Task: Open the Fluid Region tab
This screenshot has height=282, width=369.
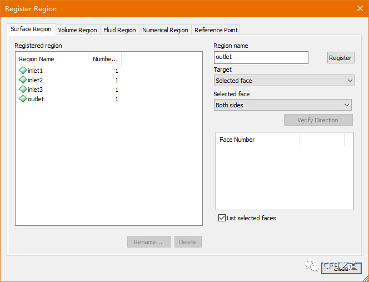Action: pos(119,30)
